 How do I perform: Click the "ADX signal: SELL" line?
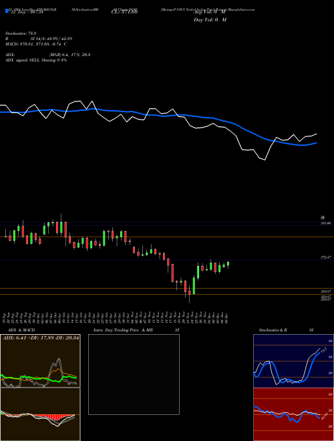coord(36,60)
